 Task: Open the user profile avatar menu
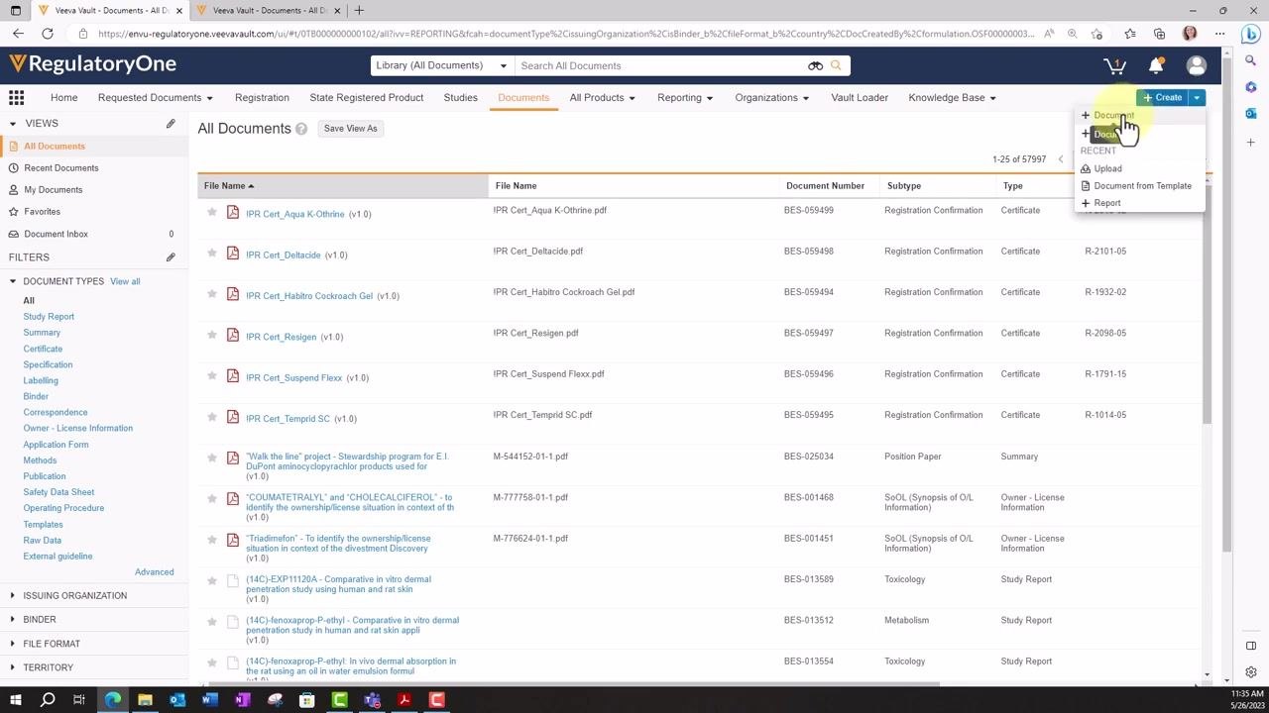[1197, 66]
